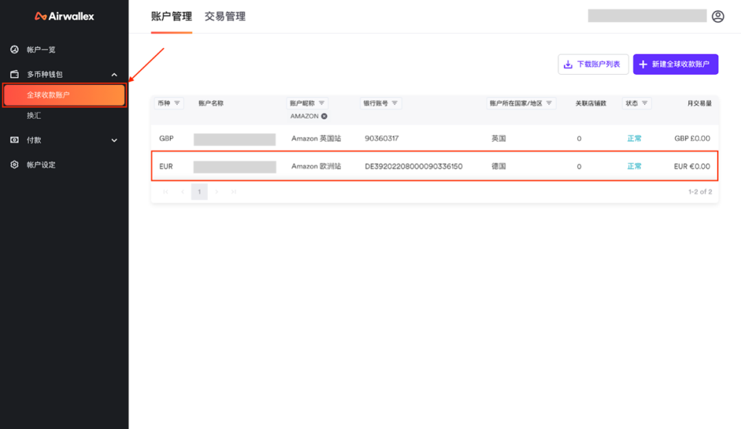Click the 正常 status link on GBP row
This screenshot has width=741, height=429.
[x=634, y=138]
